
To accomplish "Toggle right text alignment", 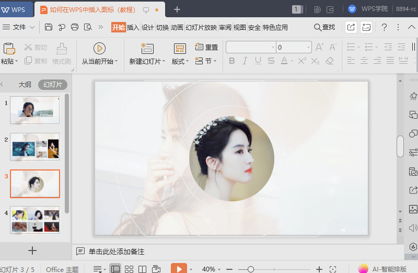I will click(x=377, y=61).
